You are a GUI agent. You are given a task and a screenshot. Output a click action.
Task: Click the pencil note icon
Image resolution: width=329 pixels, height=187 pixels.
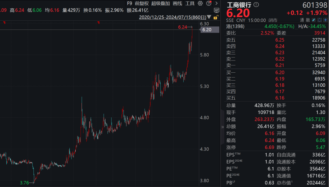pos(313,20)
